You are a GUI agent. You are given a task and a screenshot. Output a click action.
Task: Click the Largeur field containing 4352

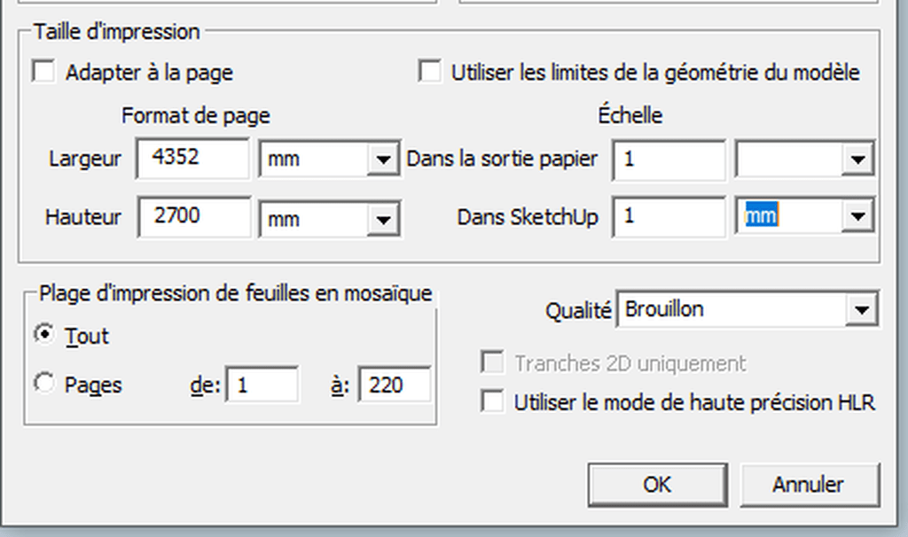tap(192, 158)
